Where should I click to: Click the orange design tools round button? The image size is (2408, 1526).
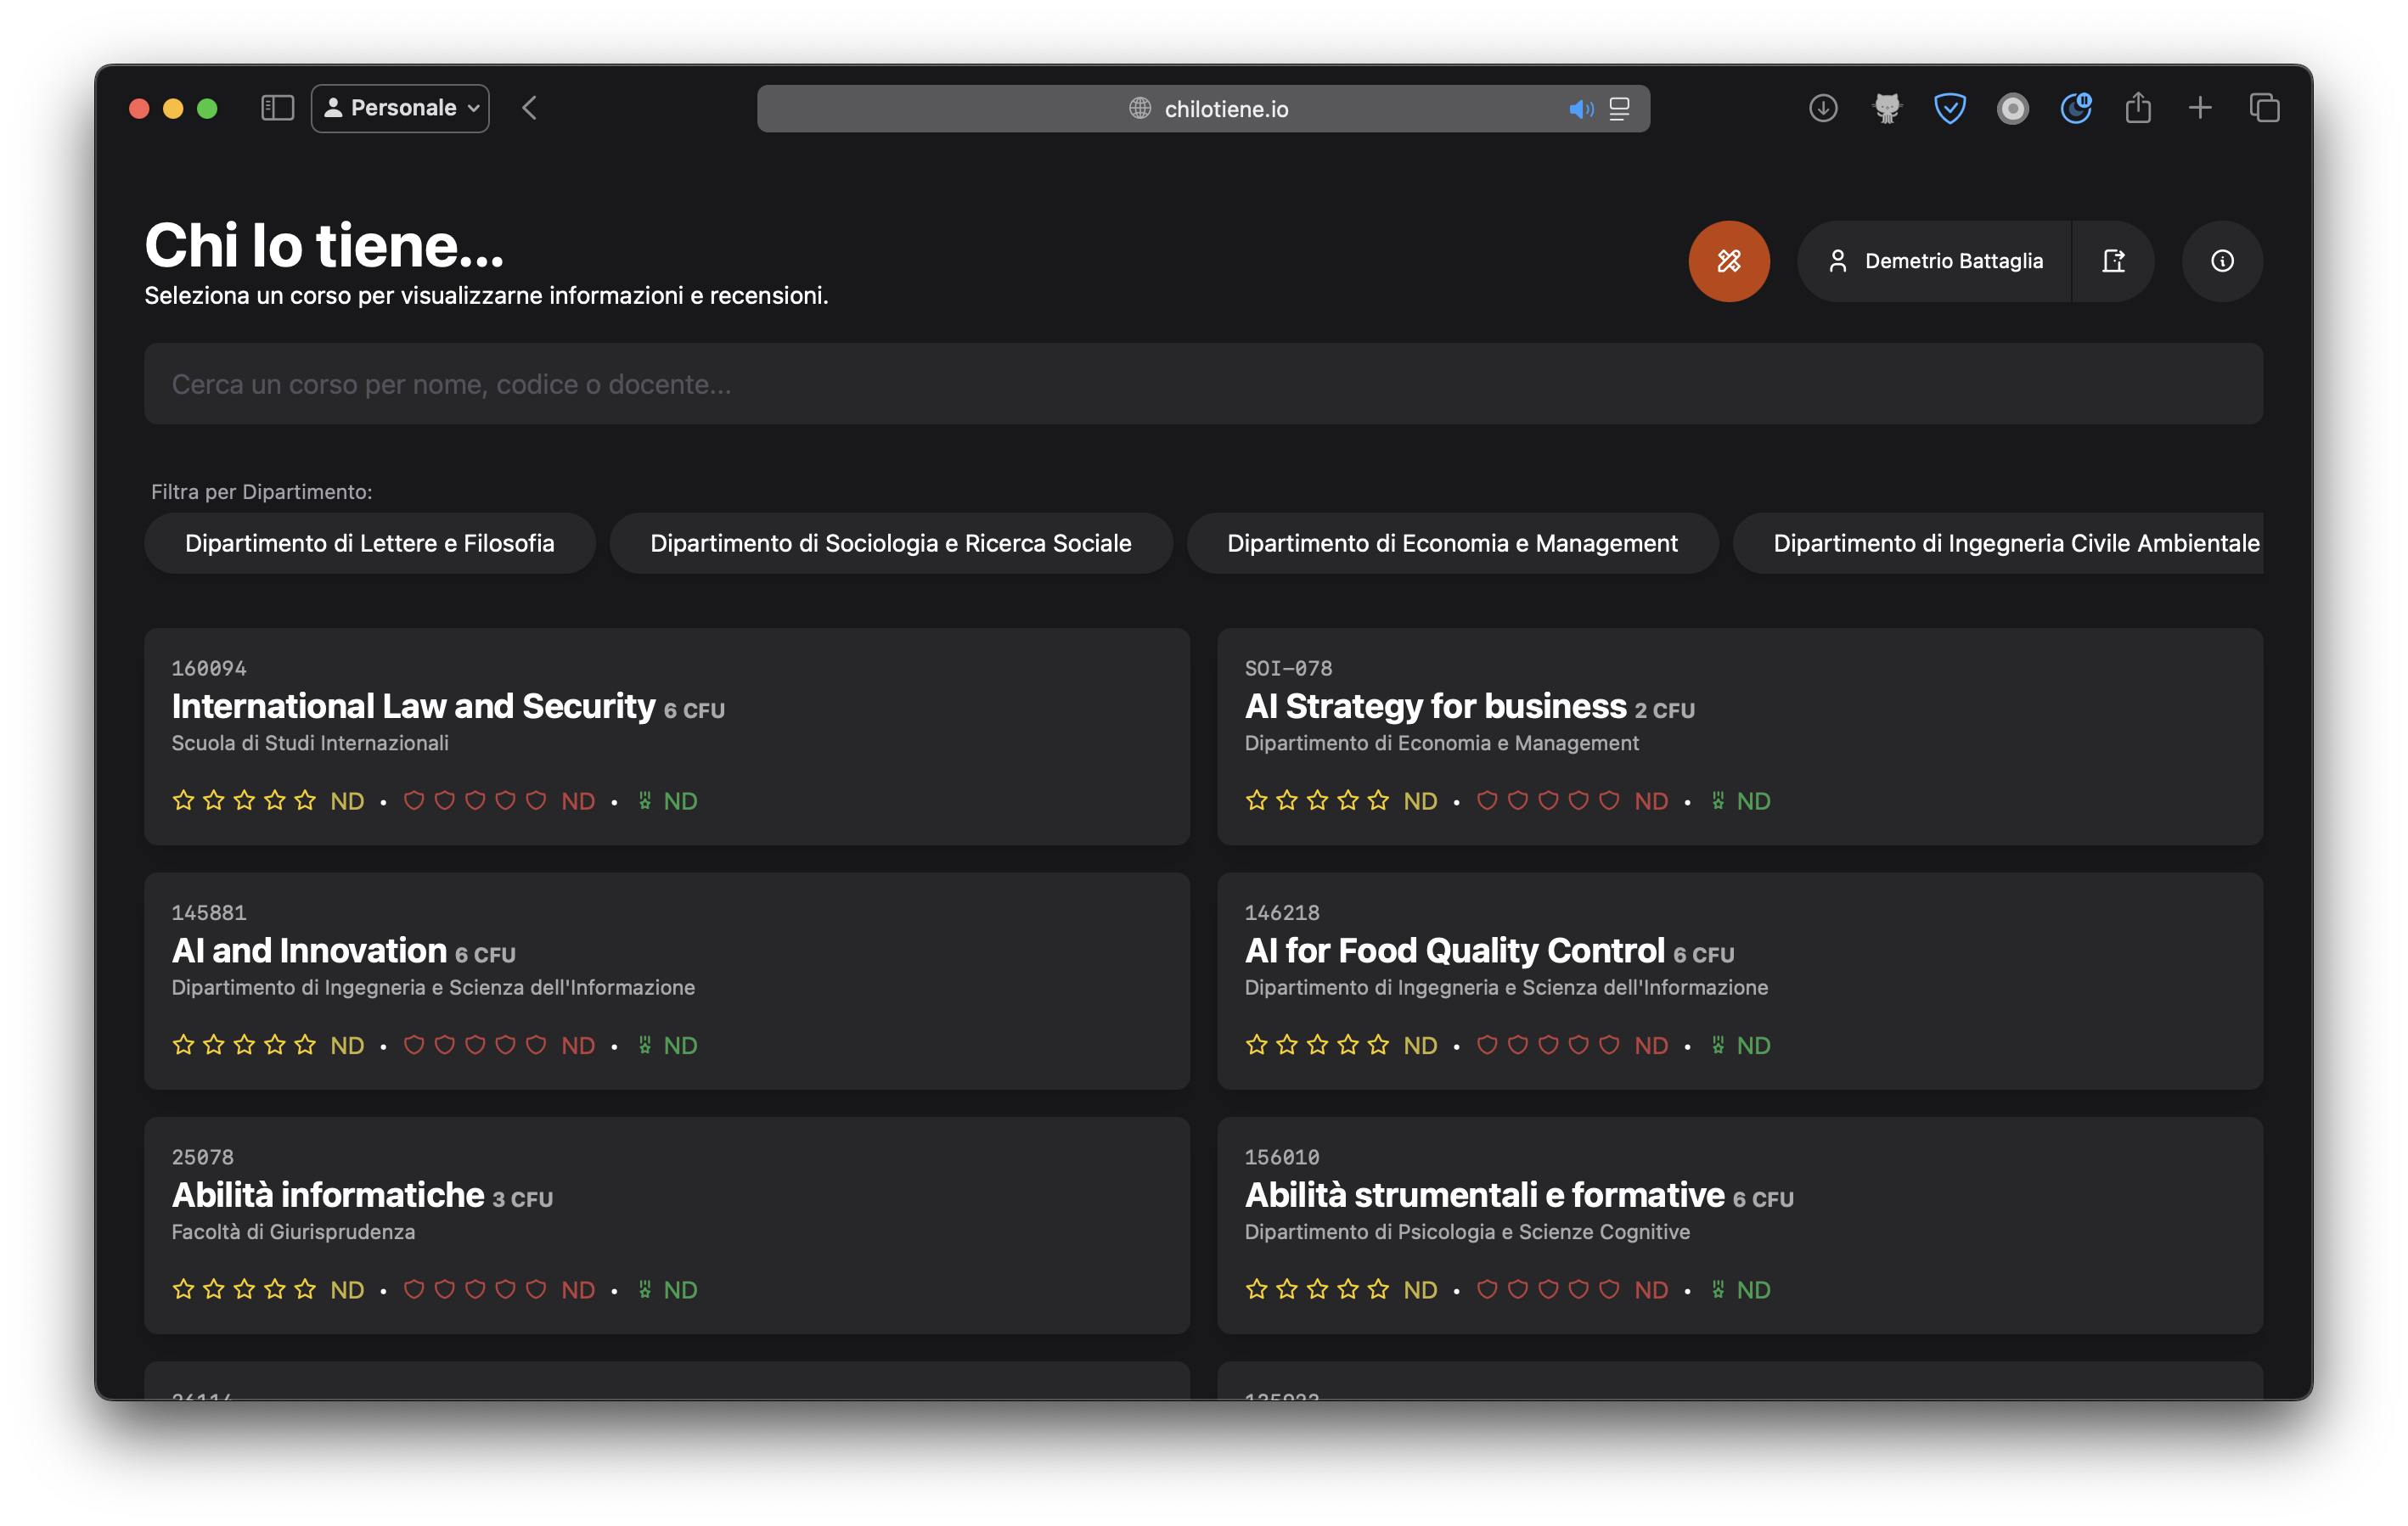coord(1728,261)
